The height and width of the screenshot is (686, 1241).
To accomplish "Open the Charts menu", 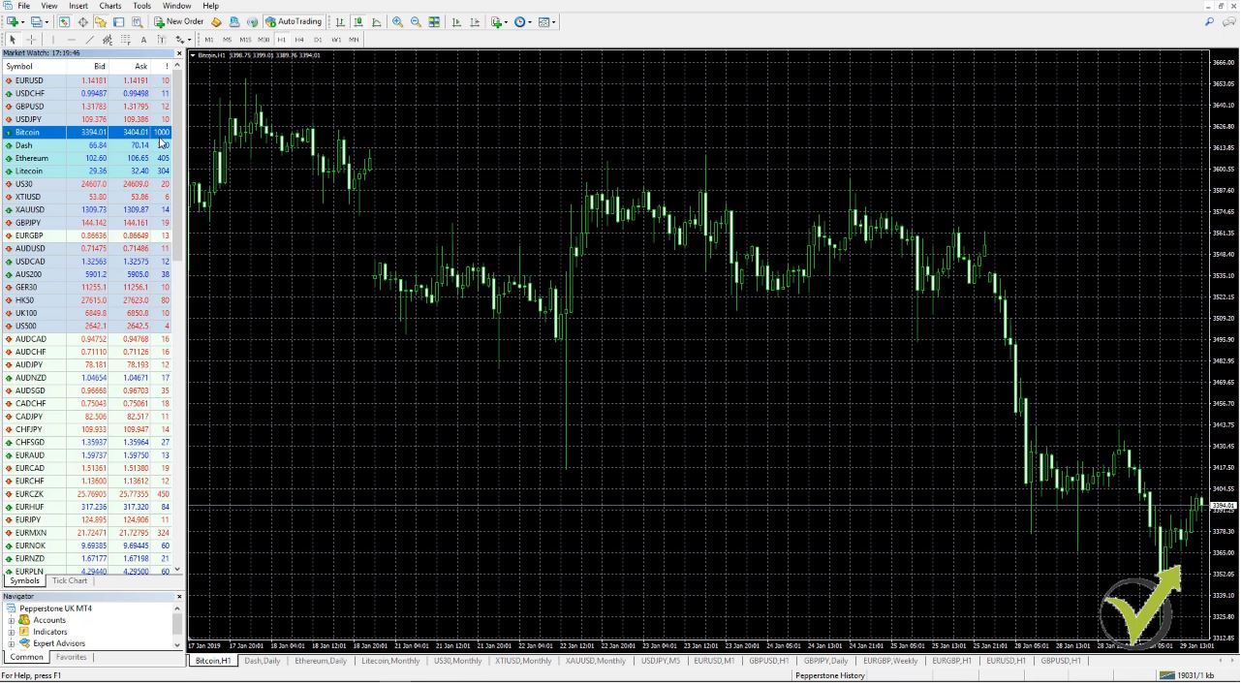I will 109,6.
